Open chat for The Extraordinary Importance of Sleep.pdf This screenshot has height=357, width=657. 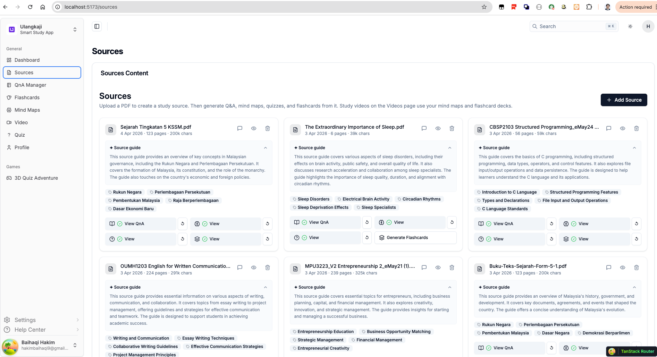(424, 128)
